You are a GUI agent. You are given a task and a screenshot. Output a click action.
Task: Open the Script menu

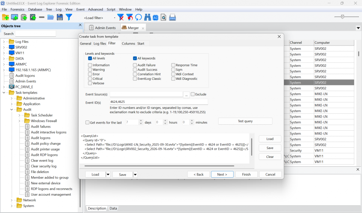[111, 10]
